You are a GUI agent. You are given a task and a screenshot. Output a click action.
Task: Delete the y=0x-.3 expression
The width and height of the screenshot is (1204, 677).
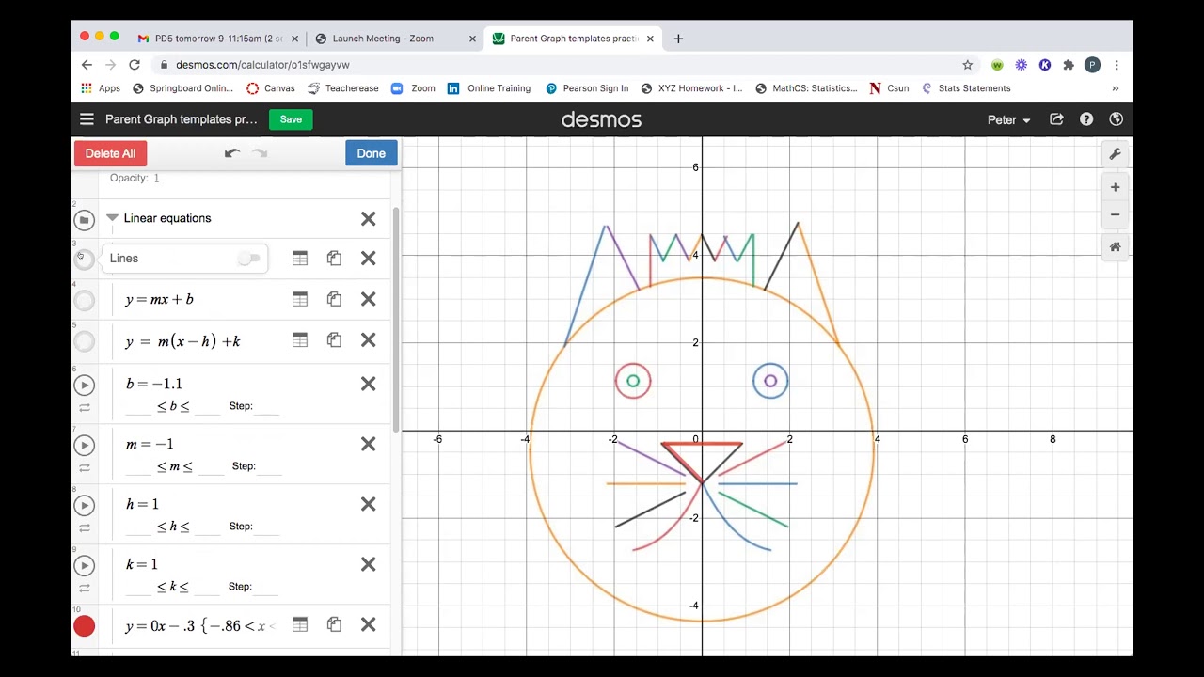tap(369, 624)
